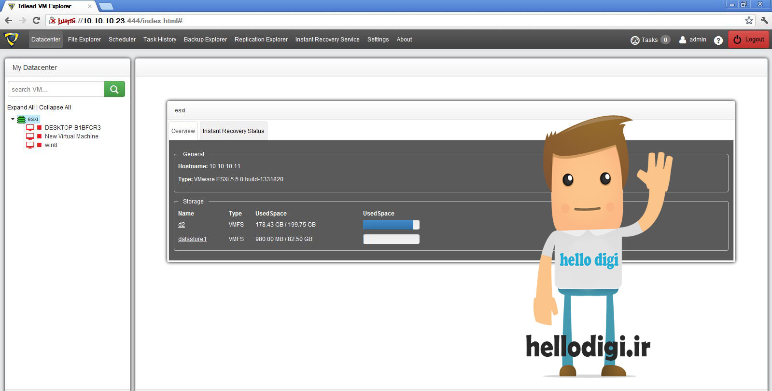The height and width of the screenshot is (391, 772).
Task: Click red stopped-state square for DESKTOP-B1BFGR3
Action: [40, 128]
